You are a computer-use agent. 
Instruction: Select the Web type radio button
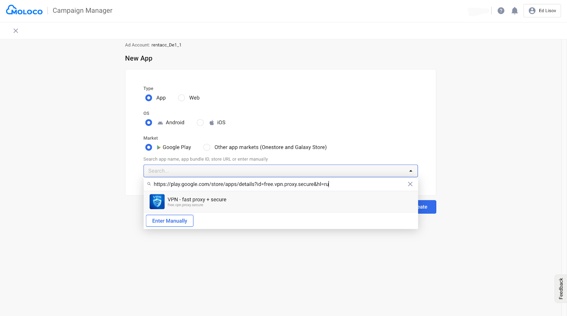click(x=181, y=98)
